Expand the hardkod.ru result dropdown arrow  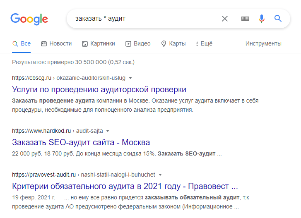tap(108, 131)
